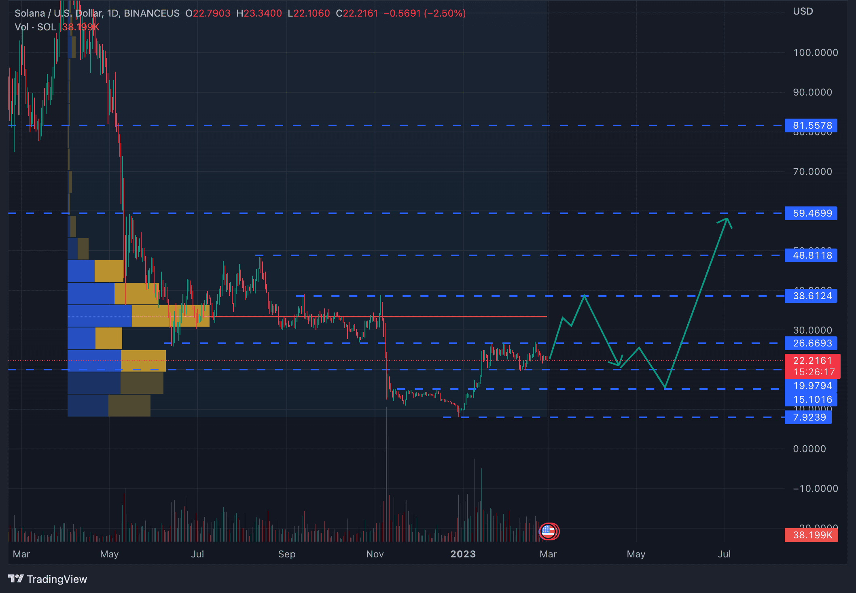The width and height of the screenshot is (856, 593).
Task: Click the Vol · SOL indicator label
Action: (35, 27)
